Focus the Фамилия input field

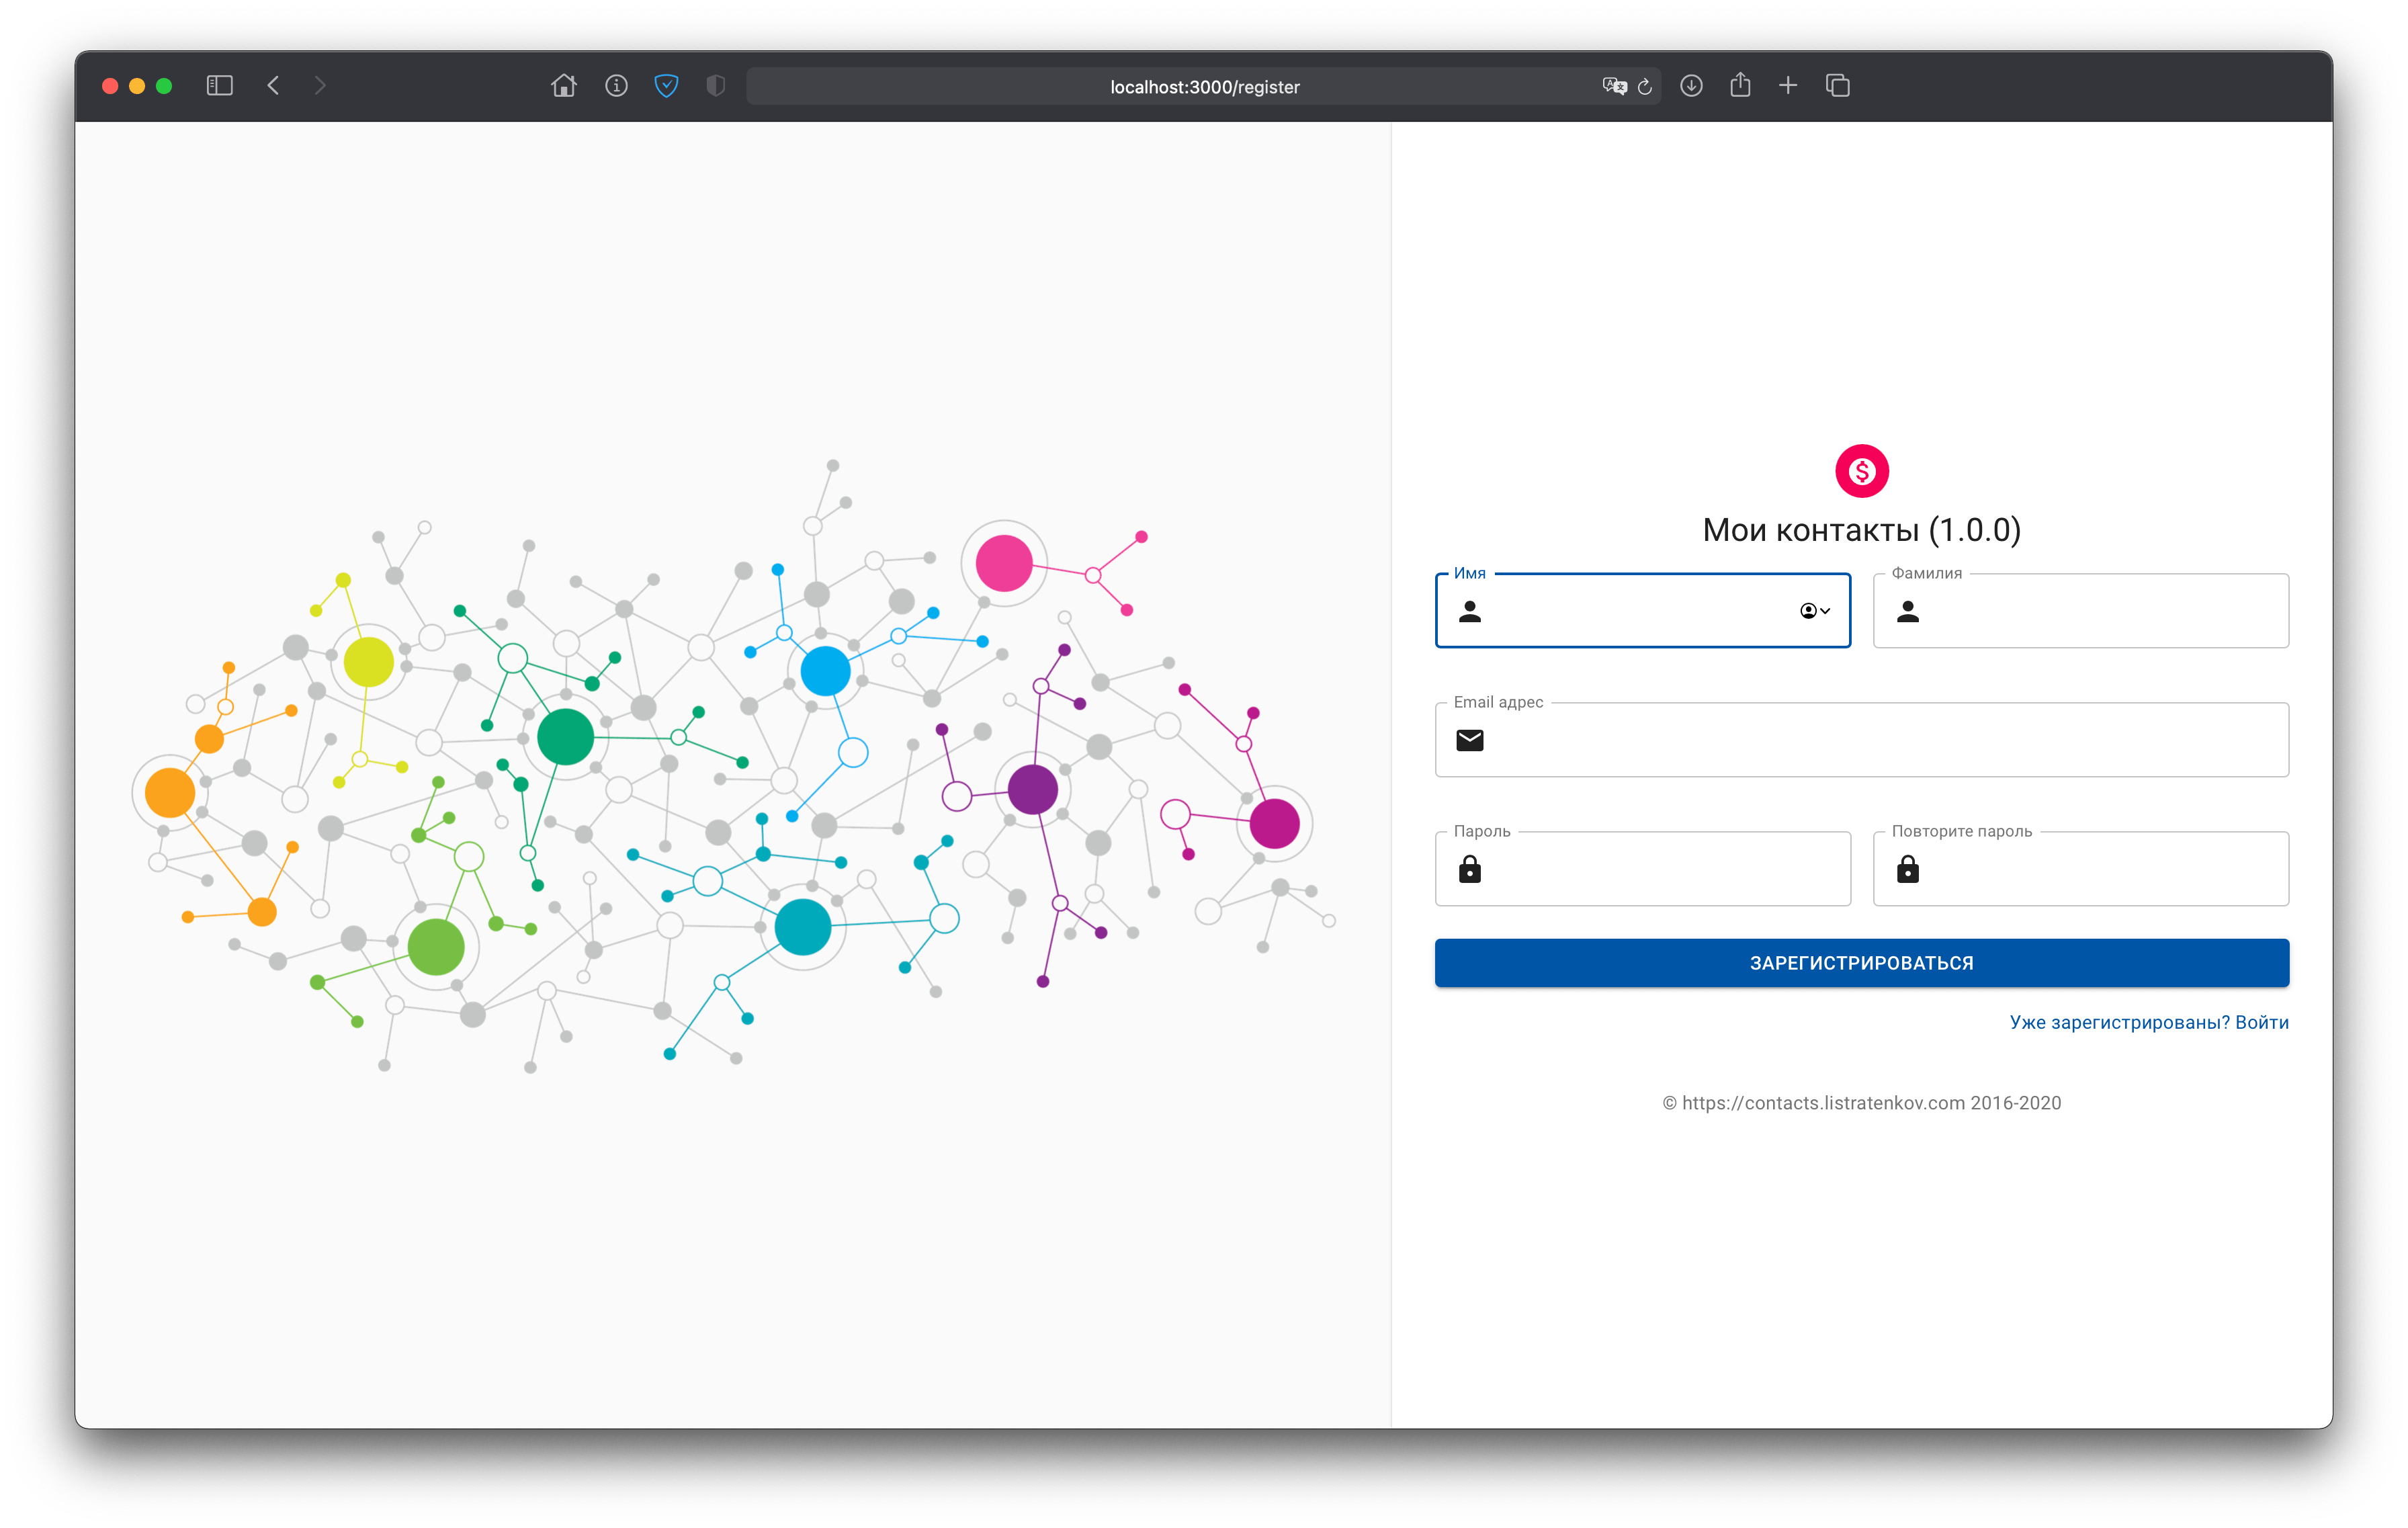2100,611
